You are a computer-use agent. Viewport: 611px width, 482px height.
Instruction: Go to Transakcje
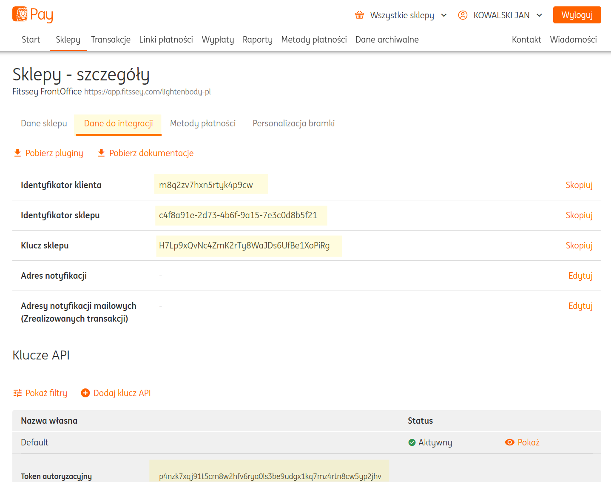click(x=111, y=40)
